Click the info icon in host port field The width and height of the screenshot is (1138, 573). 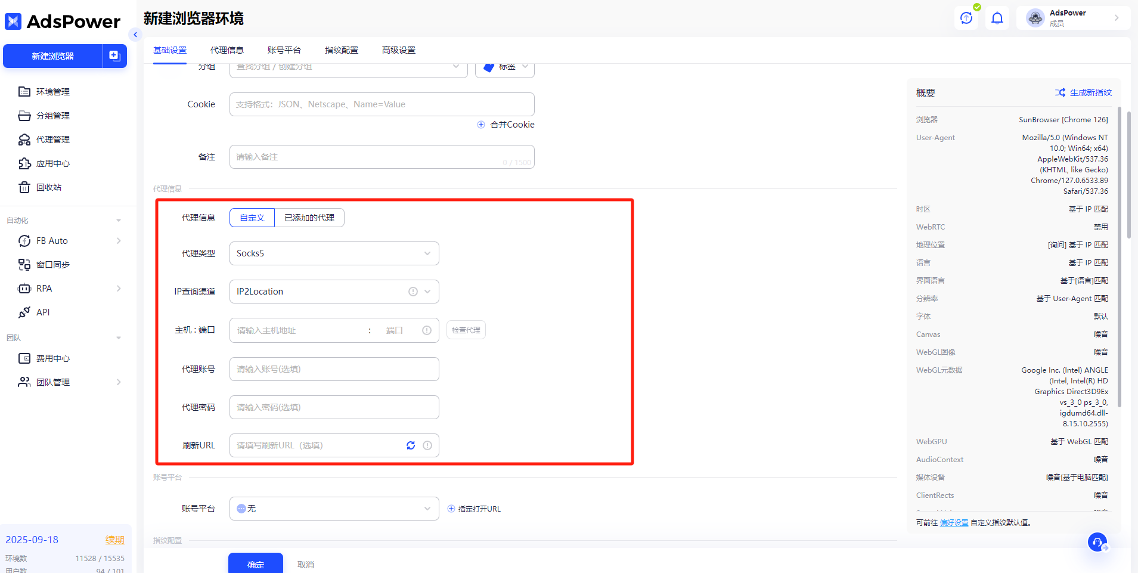pos(427,330)
